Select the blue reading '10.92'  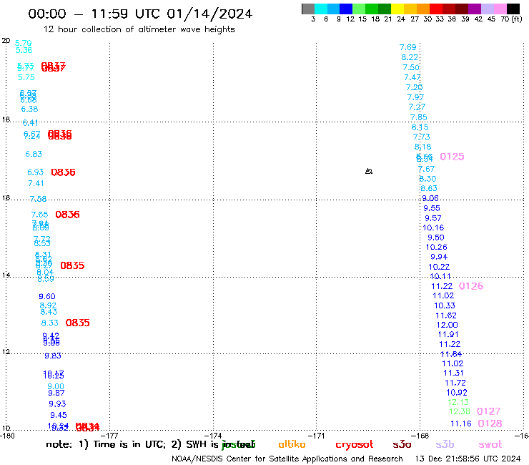pyautogui.click(x=457, y=393)
